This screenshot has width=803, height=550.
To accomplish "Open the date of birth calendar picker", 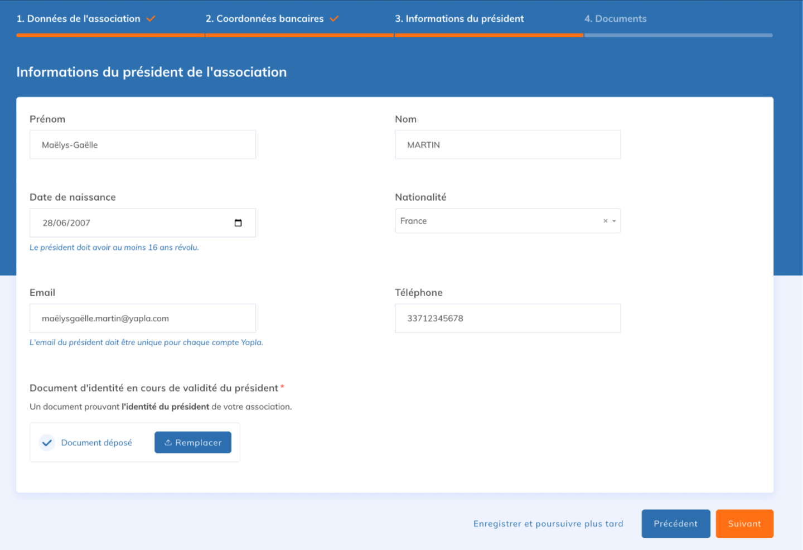I will tap(238, 223).
